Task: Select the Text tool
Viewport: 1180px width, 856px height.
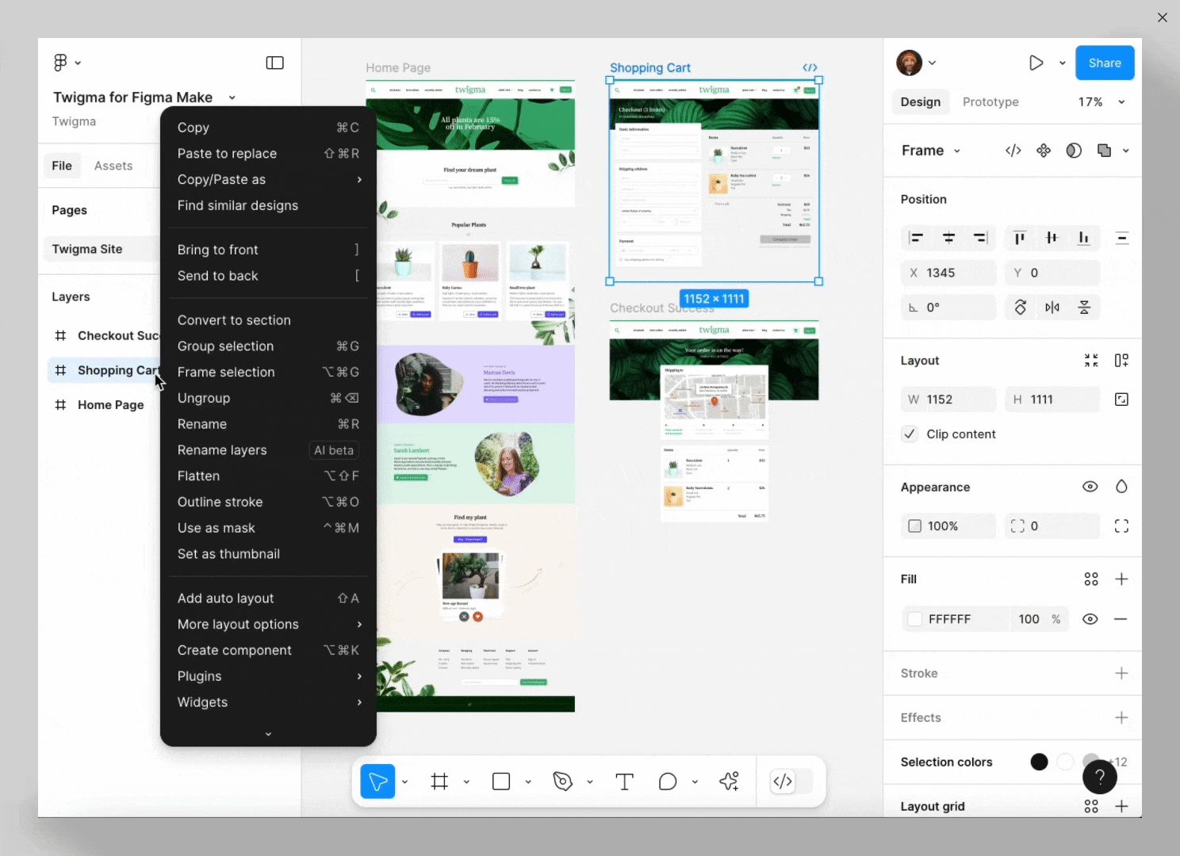Action: click(625, 781)
